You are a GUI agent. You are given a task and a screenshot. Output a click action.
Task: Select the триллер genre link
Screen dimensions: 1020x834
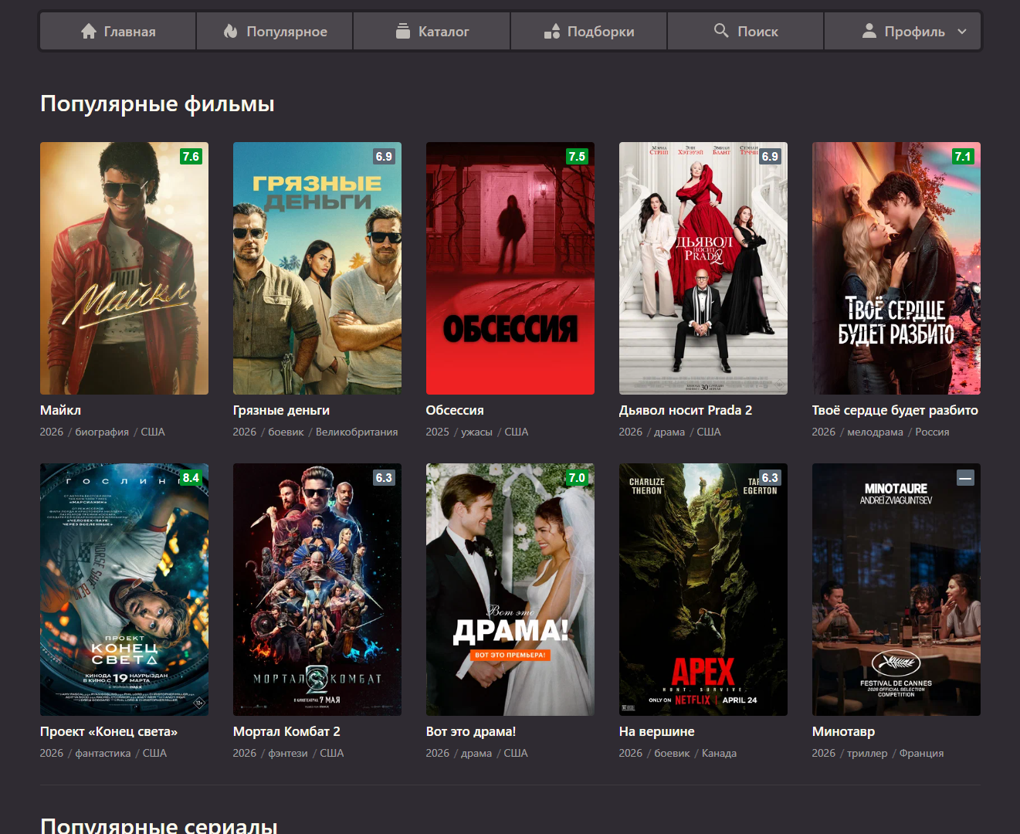[x=867, y=753]
